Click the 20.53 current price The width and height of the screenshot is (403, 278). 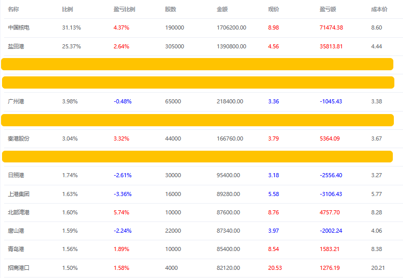pyautogui.click(x=275, y=268)
